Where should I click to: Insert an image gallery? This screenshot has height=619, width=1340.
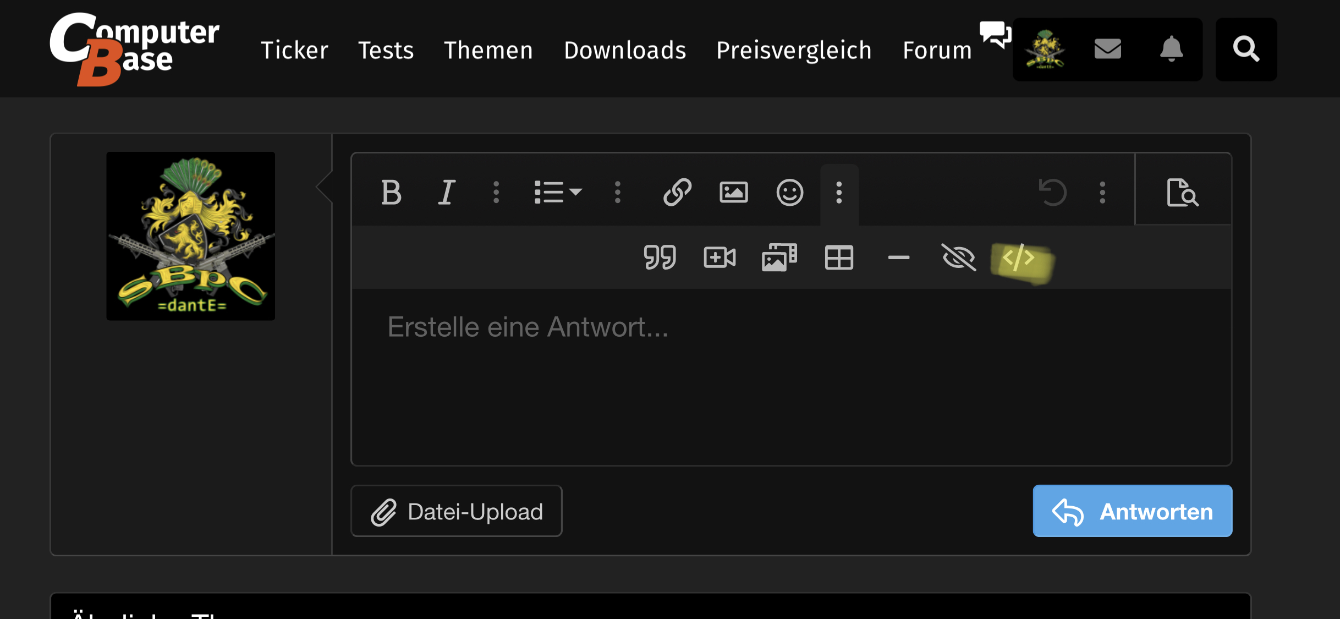(x=779, y=256)
